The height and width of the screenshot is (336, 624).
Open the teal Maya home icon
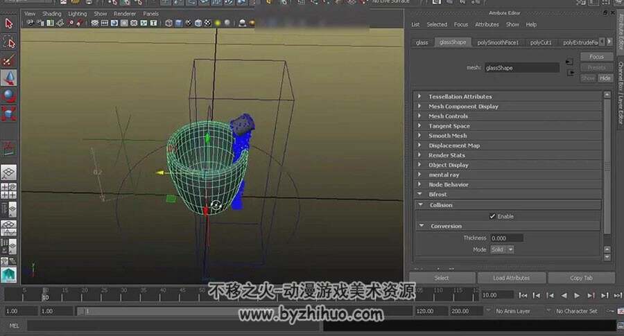pyautogui.click(x=9, y=274)
